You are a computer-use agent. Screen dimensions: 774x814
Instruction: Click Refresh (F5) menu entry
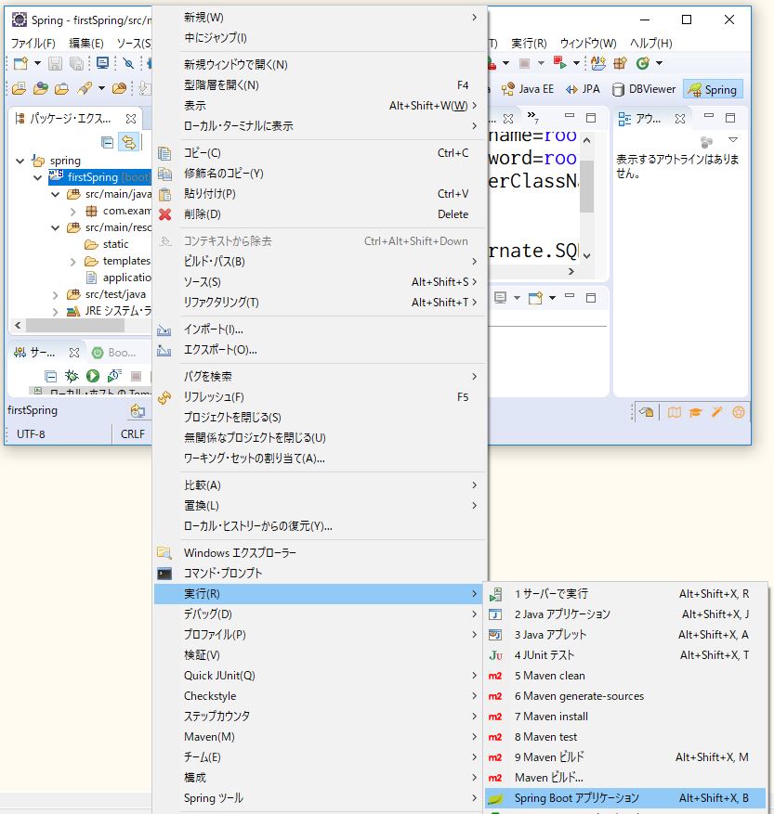point(320,397)
